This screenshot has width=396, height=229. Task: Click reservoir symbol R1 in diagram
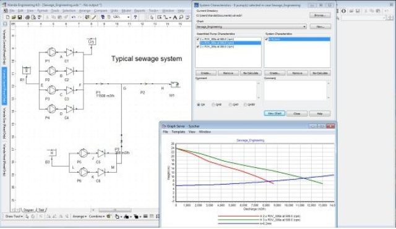click(x=27, y=70)
